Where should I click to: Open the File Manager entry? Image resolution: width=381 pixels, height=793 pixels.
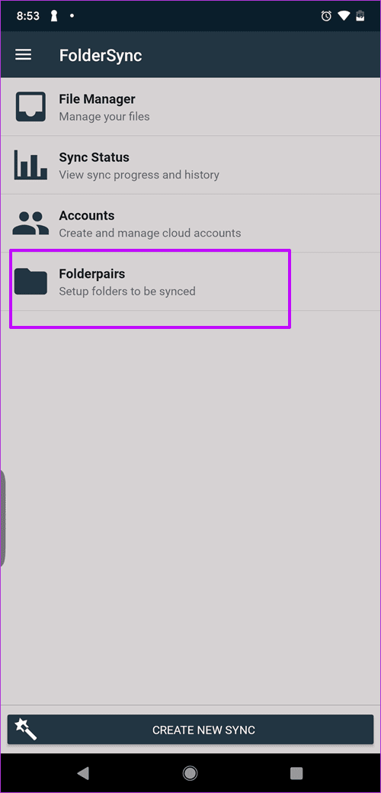[190, 107]
